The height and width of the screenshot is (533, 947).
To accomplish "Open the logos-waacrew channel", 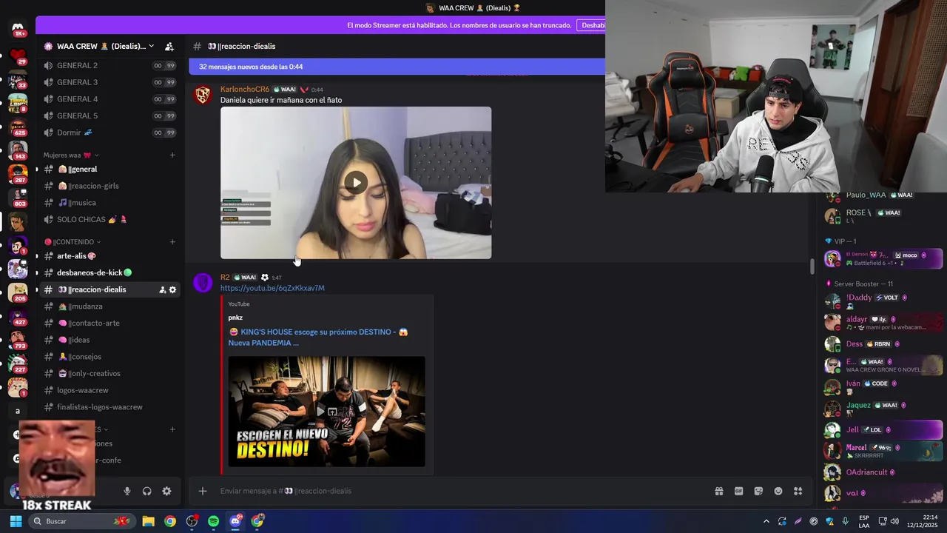I will coord(109,390).
